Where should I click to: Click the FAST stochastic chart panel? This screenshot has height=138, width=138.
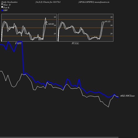[29, 28]
